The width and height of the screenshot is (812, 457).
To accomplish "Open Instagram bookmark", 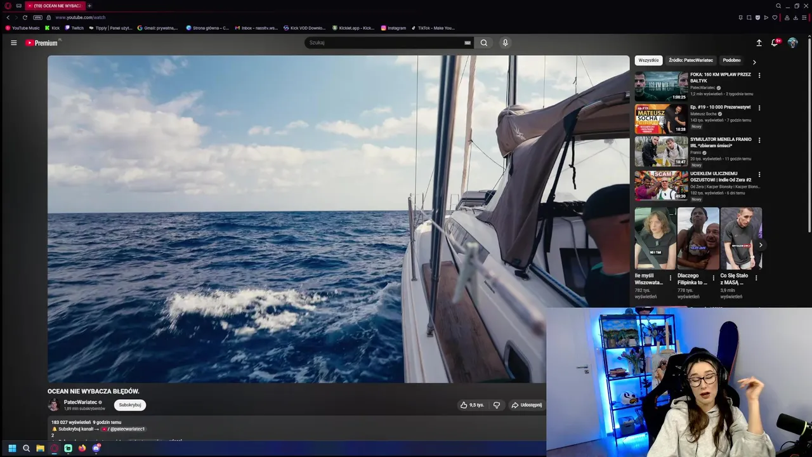I will point(393,28).
